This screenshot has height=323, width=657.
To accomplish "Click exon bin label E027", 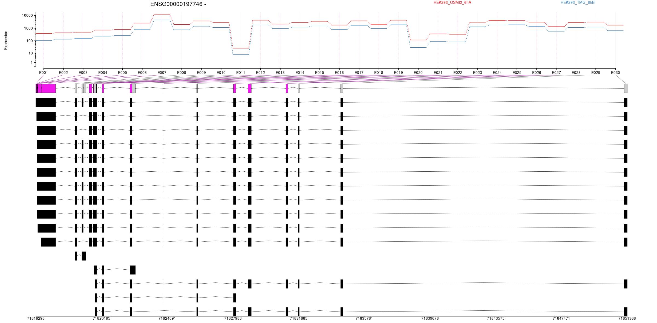I will [556, 73].
